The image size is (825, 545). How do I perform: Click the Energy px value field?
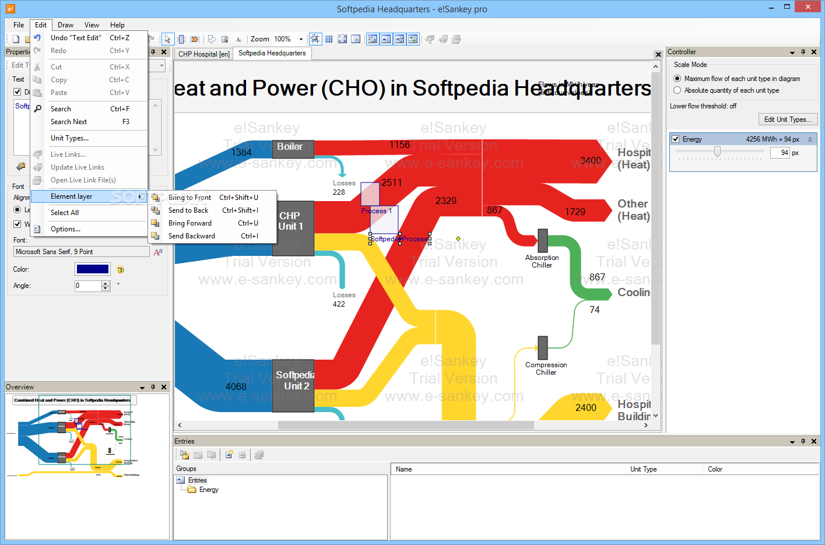click(780, 153)
